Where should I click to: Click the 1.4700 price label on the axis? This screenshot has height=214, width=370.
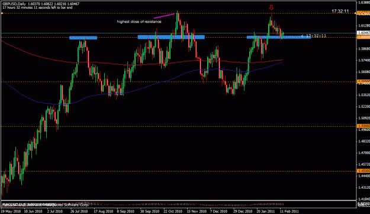click(x=363, y=153)
